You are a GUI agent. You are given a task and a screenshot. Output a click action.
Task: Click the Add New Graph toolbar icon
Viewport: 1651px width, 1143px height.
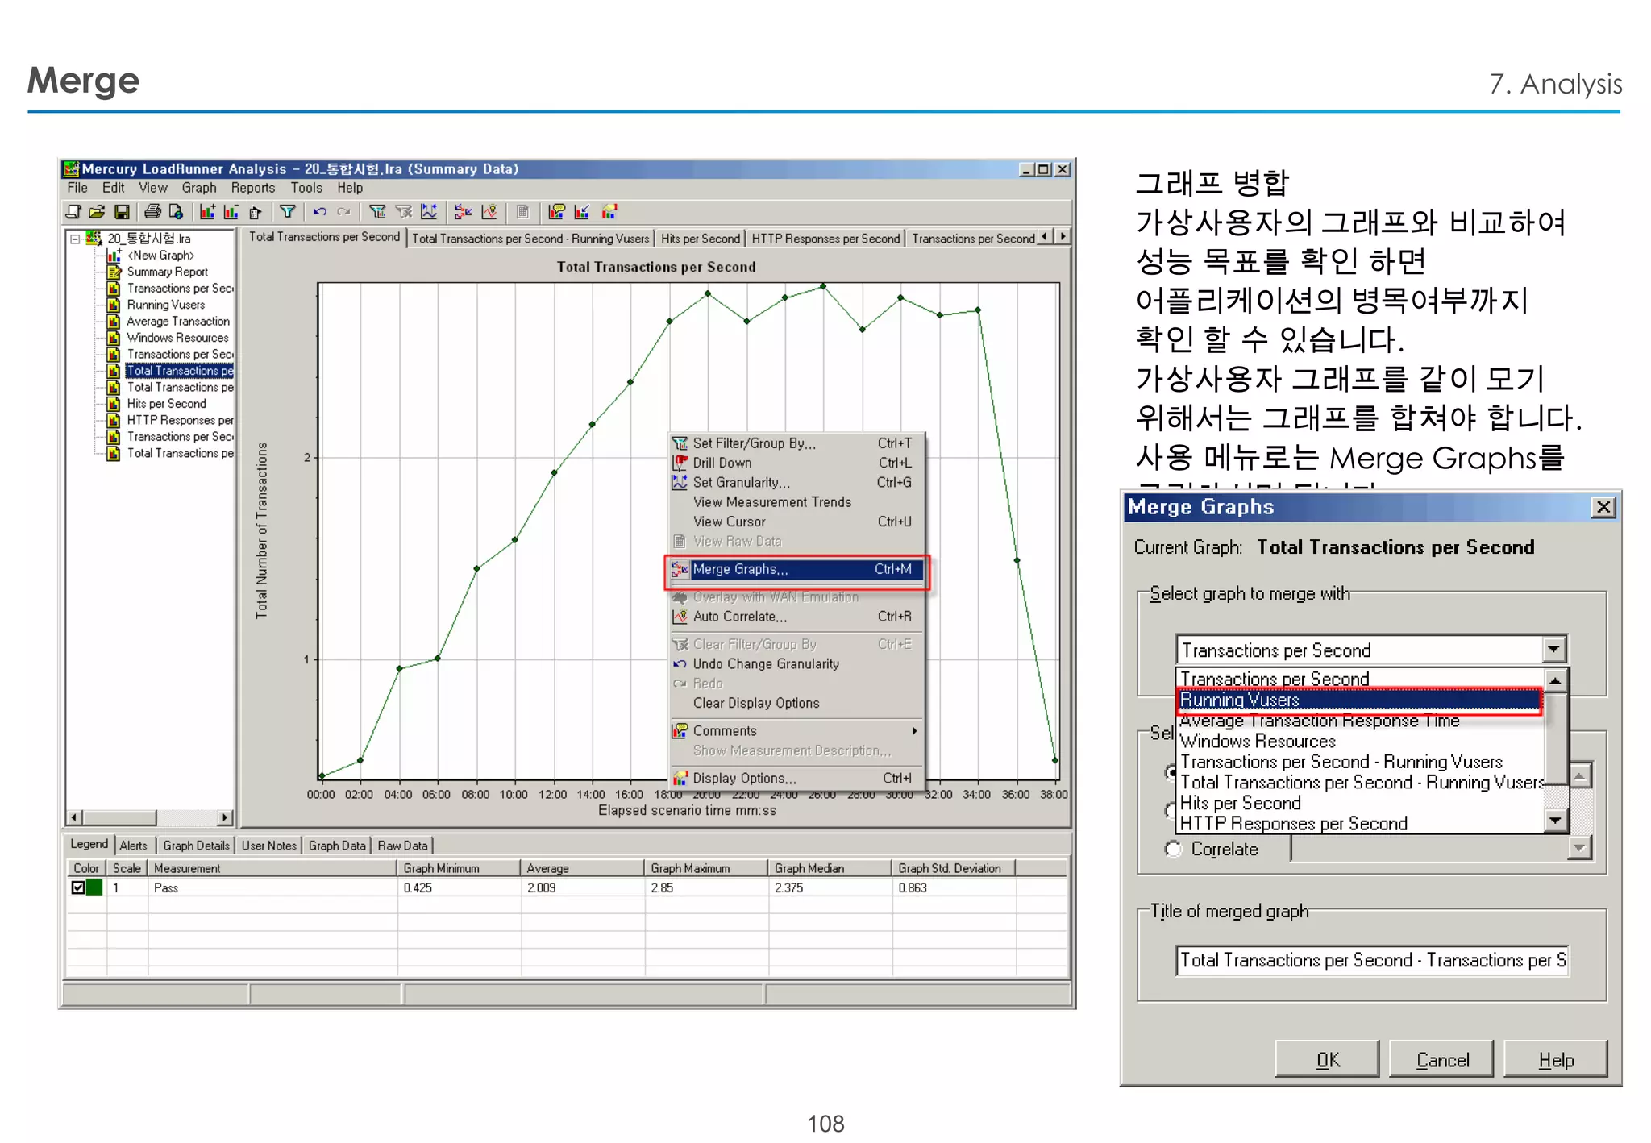point(207,212)
